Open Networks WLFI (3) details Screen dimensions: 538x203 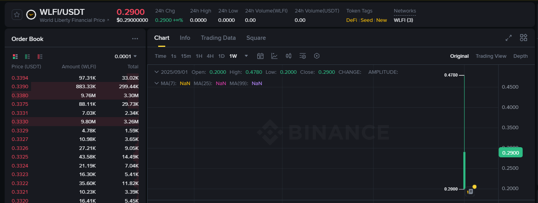pos(403,20)
